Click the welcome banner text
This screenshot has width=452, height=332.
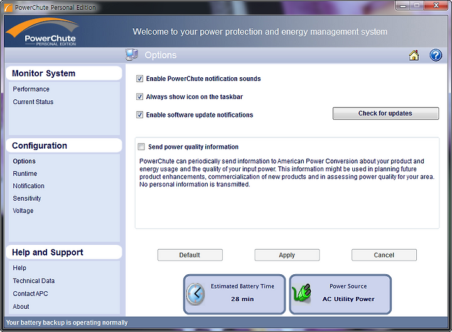pos(260,32)
